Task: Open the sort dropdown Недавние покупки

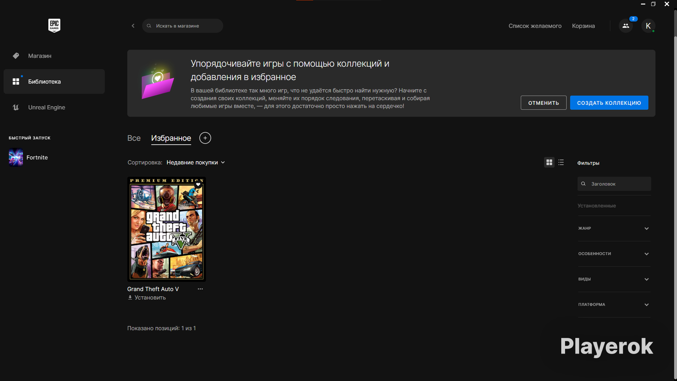Action: coord(196,162)
